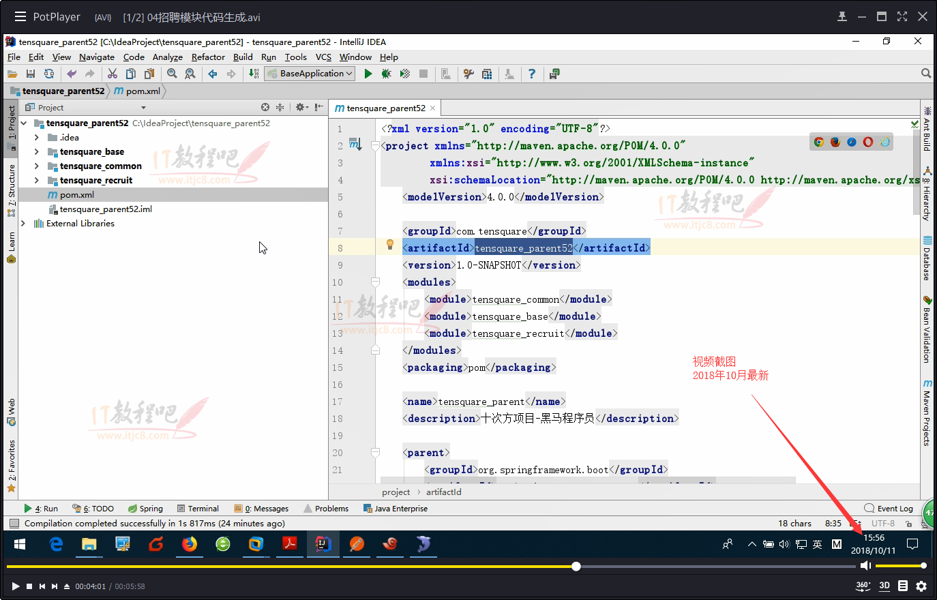Open Settings wrench toolbar icon
Image resolution: width=937 pixels, height=600 pixels.
pyautogui.click(x=469, y=74)
